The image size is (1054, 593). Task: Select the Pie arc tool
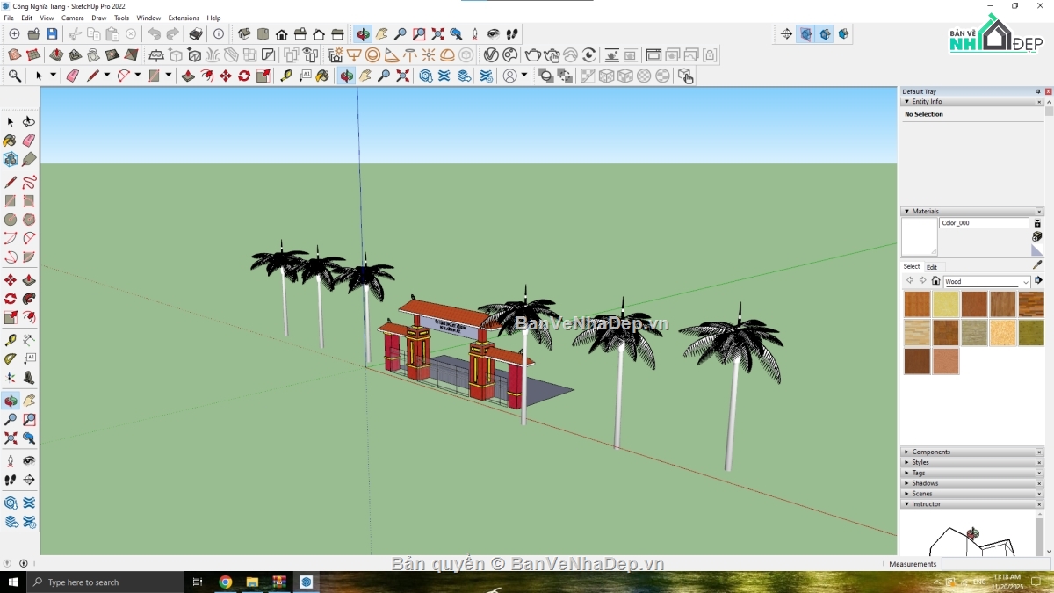(29, 257)
